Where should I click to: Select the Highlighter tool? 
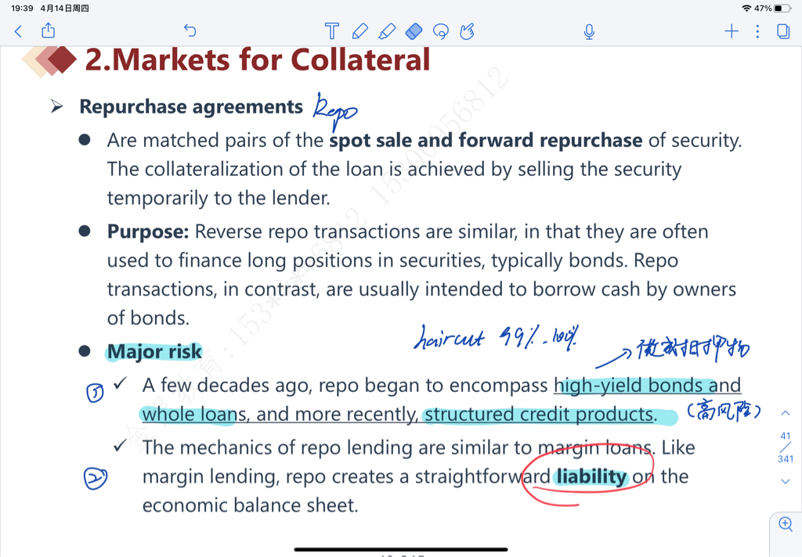[387, 31]
